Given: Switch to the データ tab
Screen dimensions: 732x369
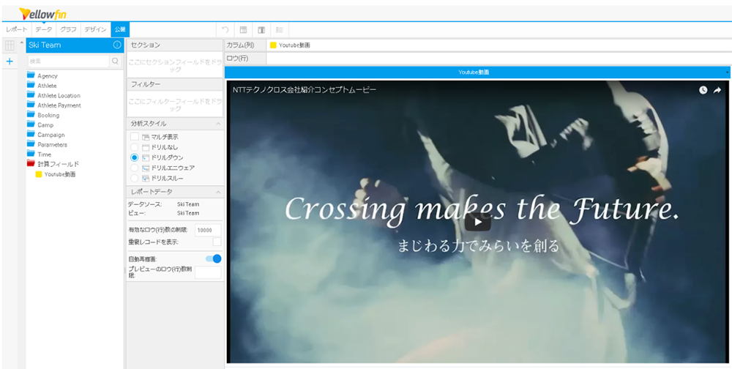Looking at the screenshot, I should pyautogui.click(x=44, y=29).
